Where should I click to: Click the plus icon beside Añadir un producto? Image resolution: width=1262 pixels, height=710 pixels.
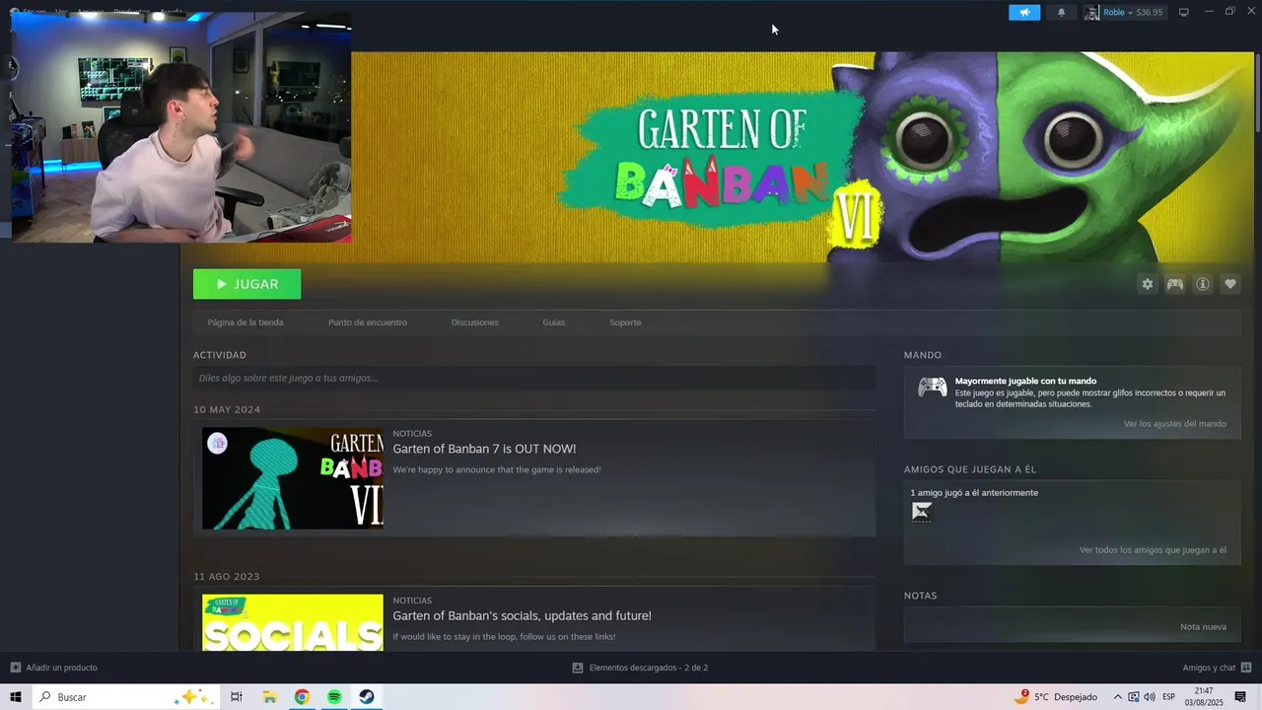[x=15, y=668]
